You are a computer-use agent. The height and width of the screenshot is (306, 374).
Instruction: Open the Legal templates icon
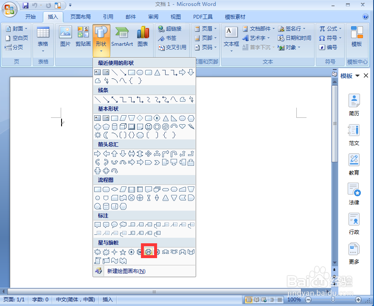(354, 194)
